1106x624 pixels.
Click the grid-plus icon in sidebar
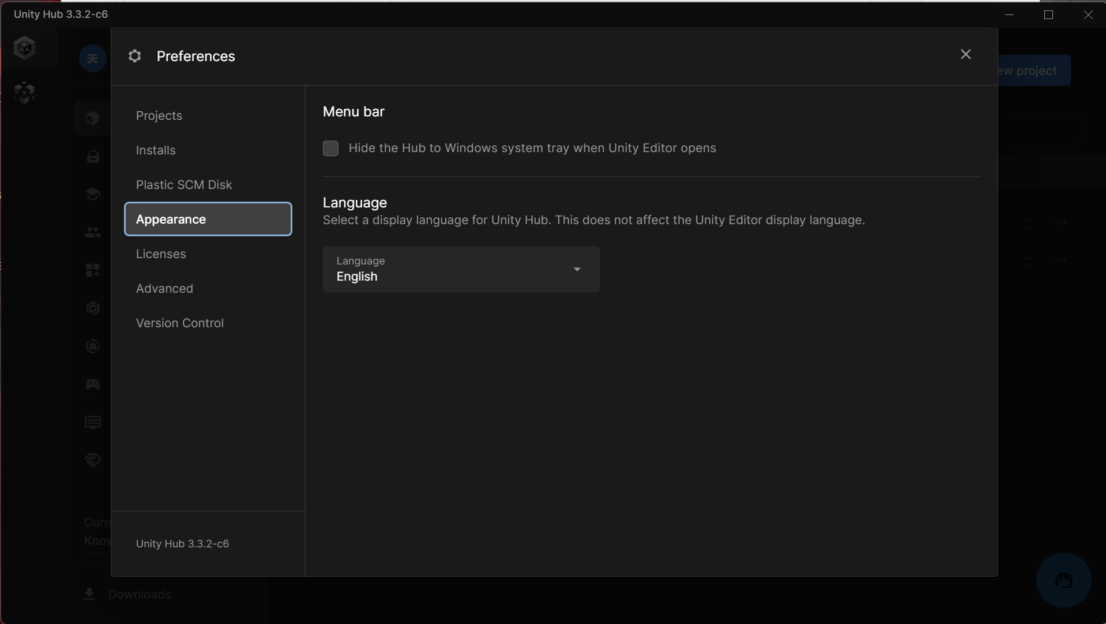[93, 270]
